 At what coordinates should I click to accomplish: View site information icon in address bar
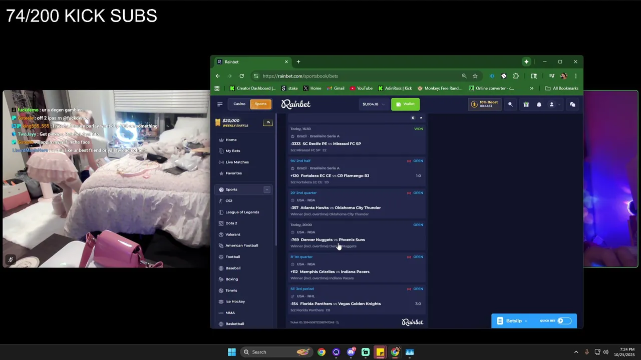[256, 76]
